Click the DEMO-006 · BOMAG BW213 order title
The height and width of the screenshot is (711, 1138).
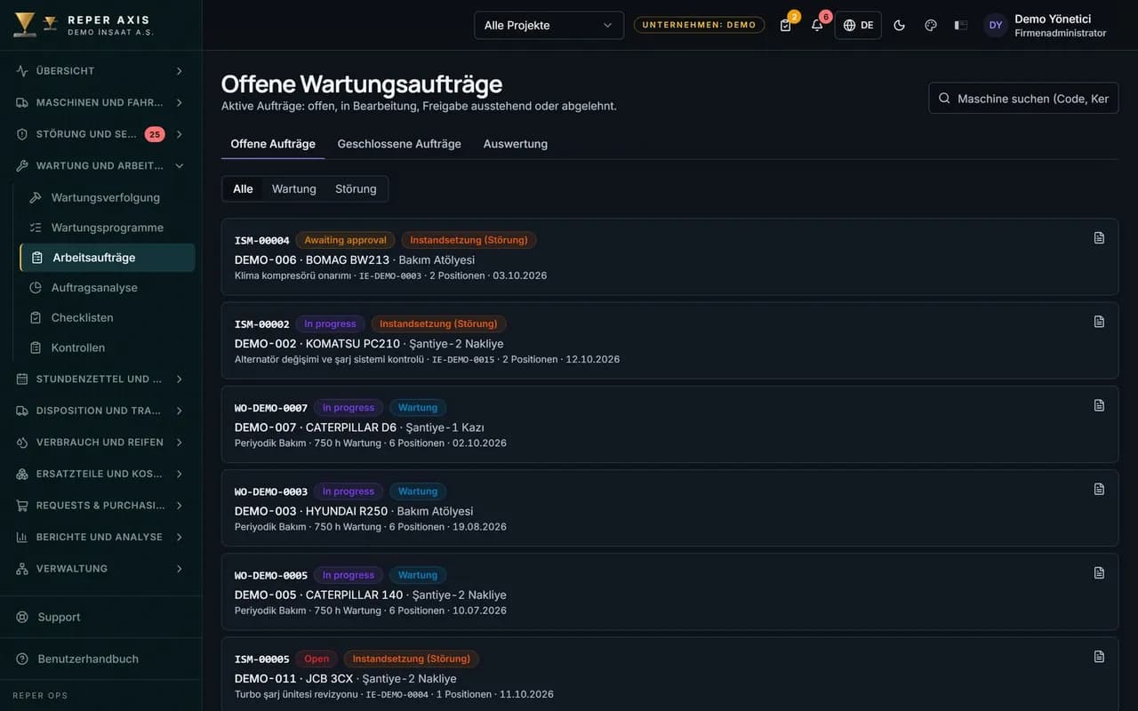312,260
